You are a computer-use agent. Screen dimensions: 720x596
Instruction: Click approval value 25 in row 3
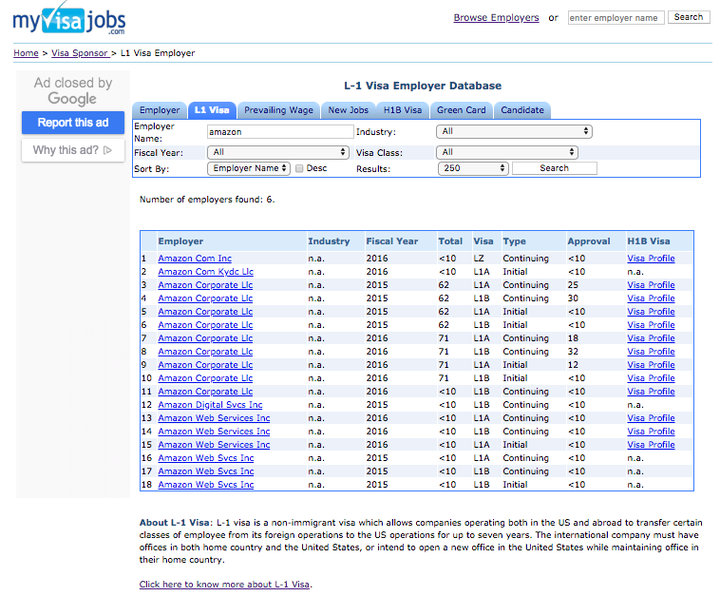pos(573,285)
